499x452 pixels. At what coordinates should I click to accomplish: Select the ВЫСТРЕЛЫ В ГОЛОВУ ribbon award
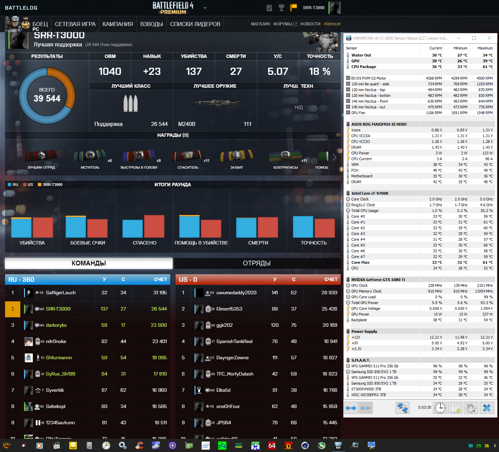click(139, 156)
